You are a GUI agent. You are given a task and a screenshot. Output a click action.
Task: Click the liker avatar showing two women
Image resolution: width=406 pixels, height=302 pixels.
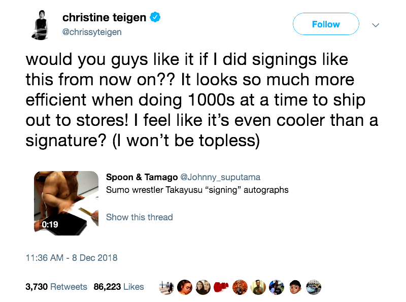202,287
